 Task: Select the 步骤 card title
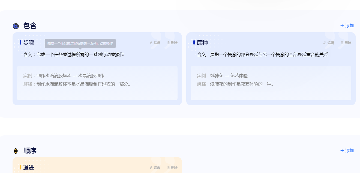(x=28, y=43)
